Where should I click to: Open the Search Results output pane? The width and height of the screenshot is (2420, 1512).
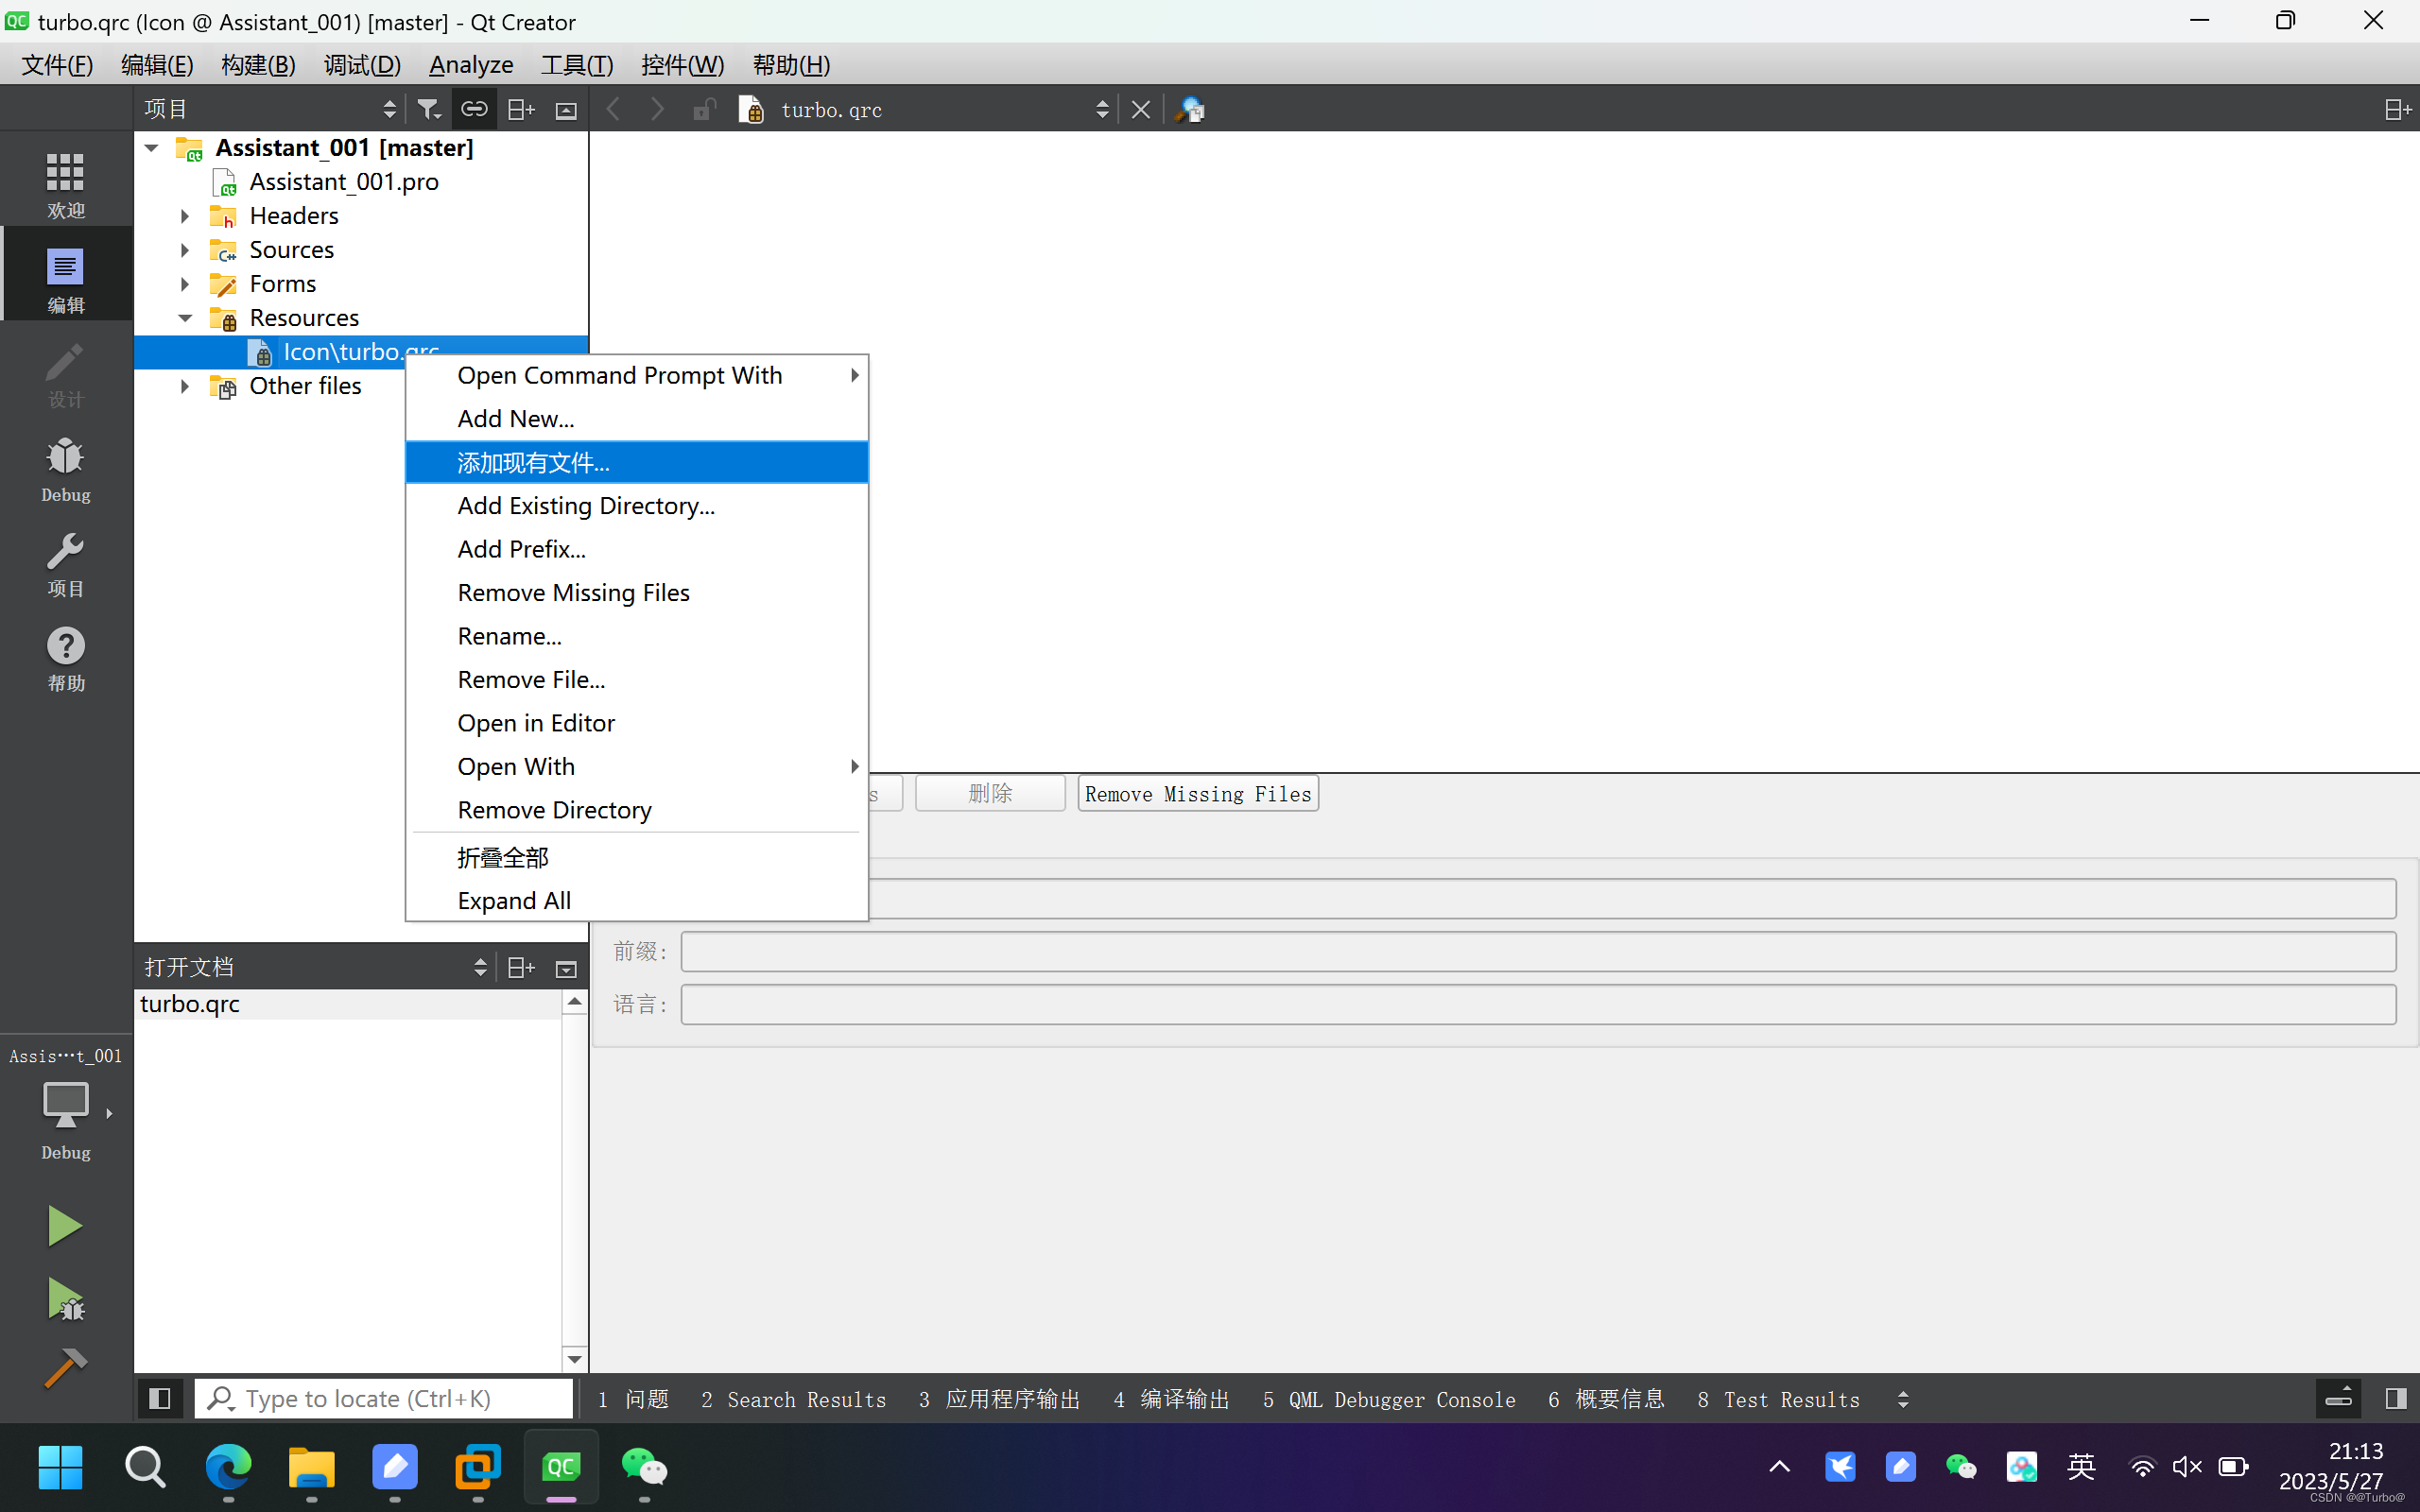794,1399
